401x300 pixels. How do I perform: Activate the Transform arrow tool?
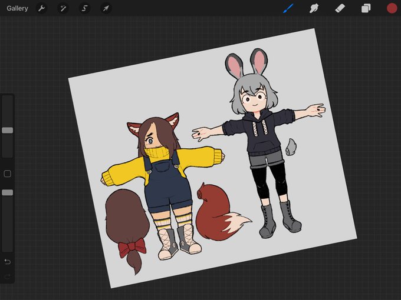click(106, 8)
